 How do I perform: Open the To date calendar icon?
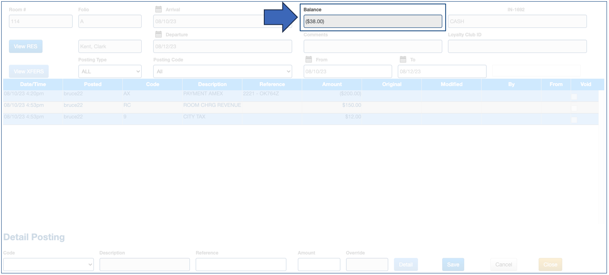point(402,59)
